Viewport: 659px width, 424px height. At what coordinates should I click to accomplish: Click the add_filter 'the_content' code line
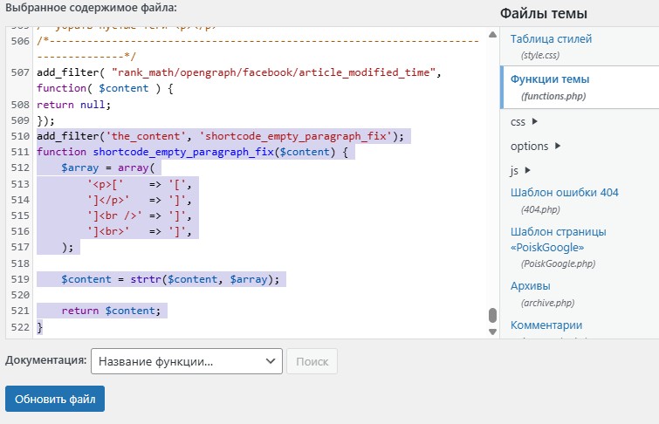(220, 137)
